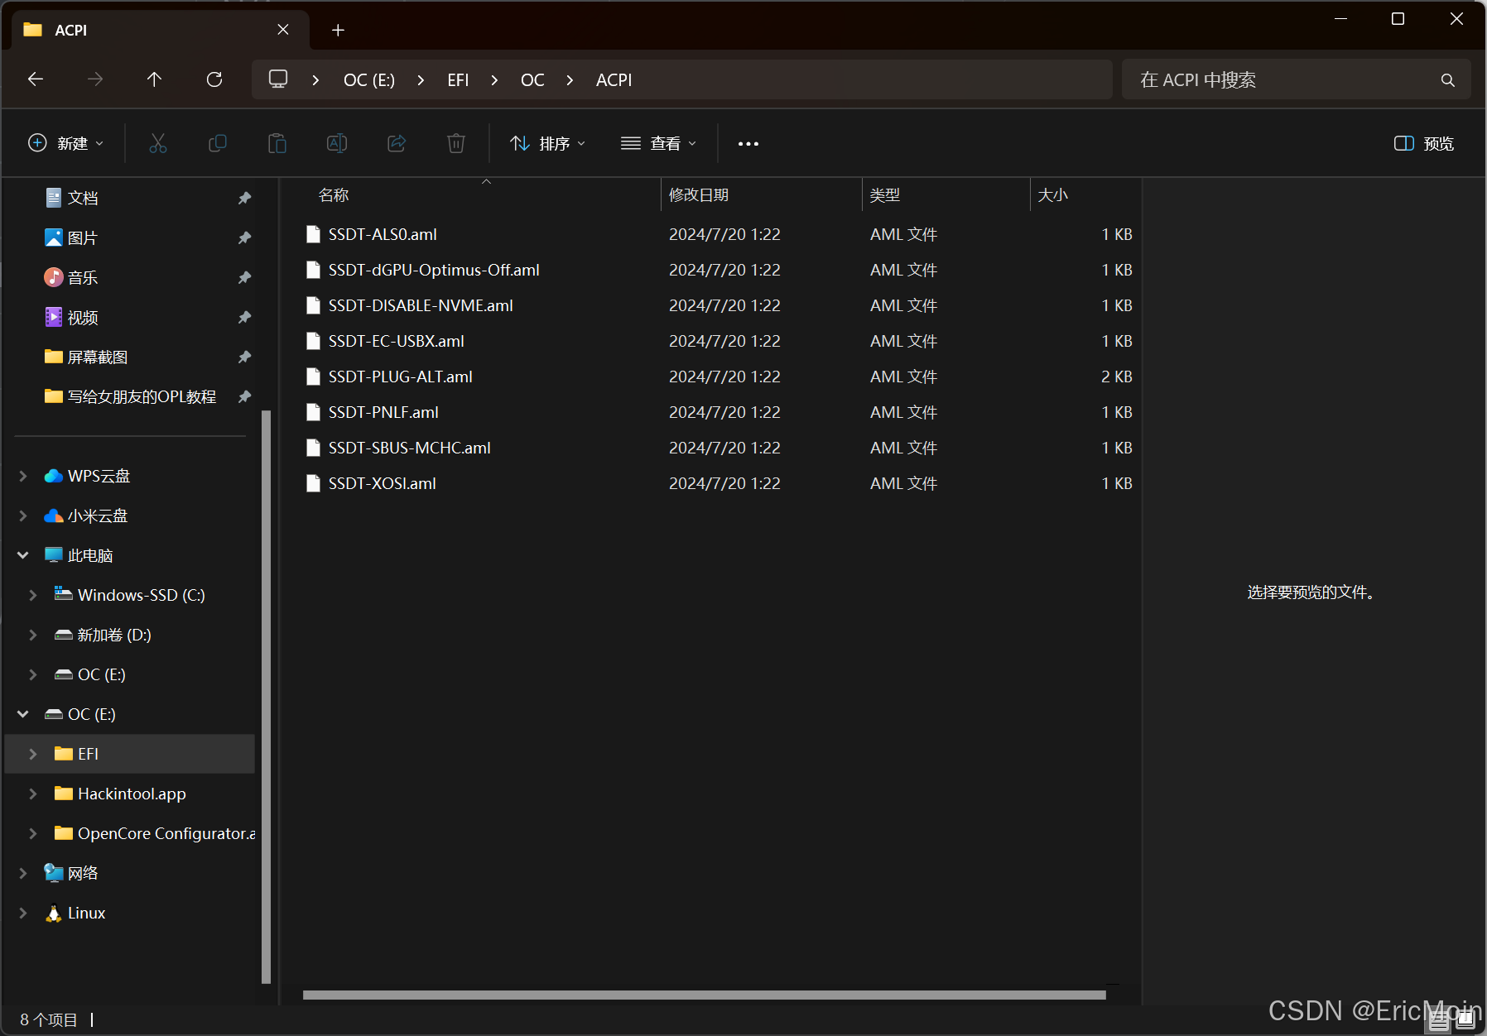
Task: Select file SSDT-EC-USBX.aml
Action: coord(396,341)
